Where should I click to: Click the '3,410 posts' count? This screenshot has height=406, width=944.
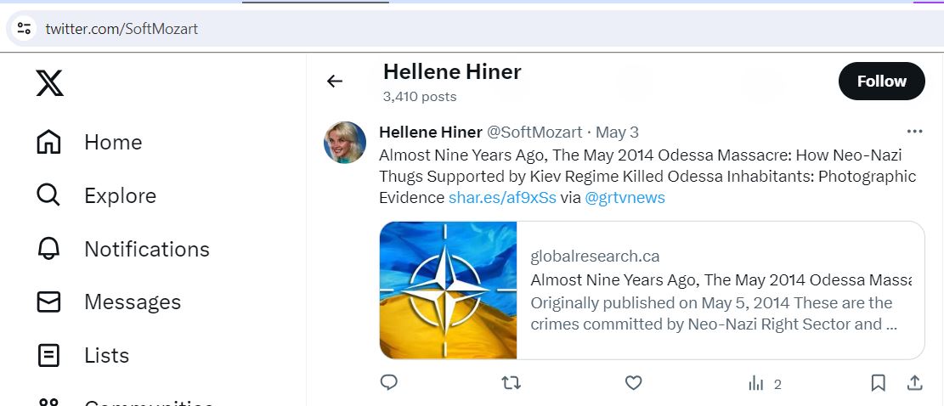(x=420, y=97)
